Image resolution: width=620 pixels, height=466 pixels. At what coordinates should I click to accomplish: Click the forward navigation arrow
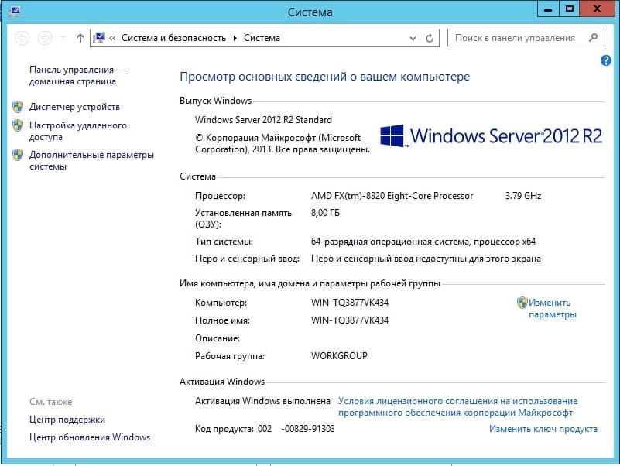(45, 38)
